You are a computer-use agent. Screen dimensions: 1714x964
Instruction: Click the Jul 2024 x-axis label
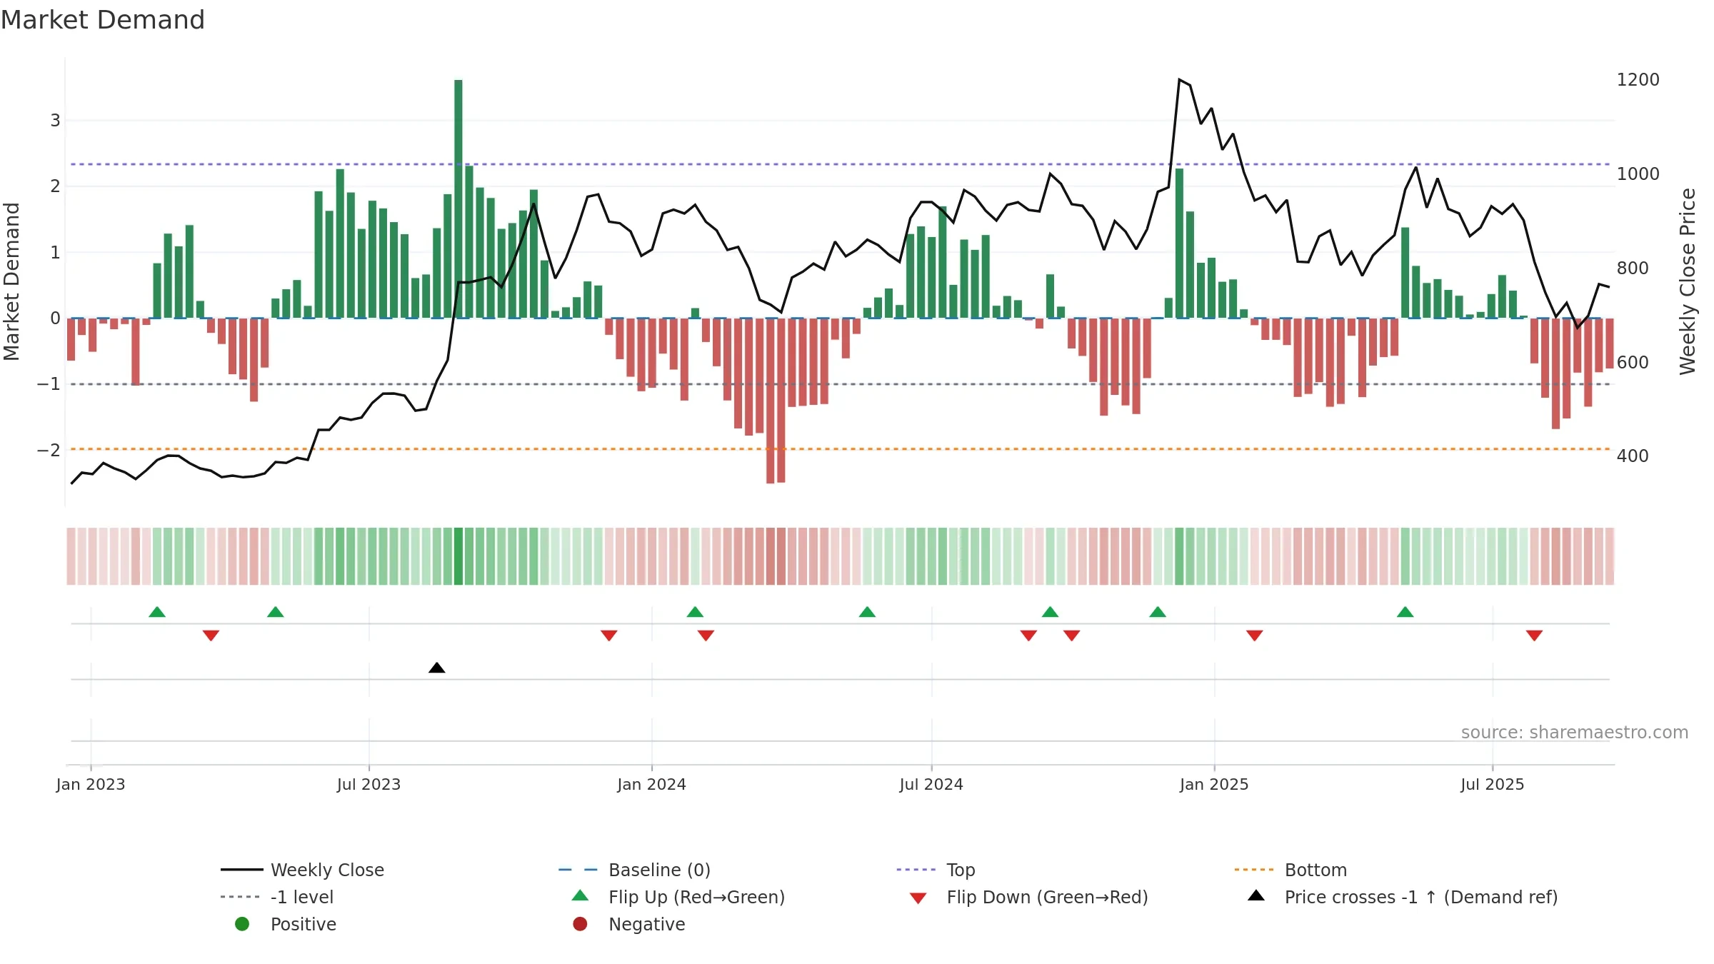(x=931, y=784)
